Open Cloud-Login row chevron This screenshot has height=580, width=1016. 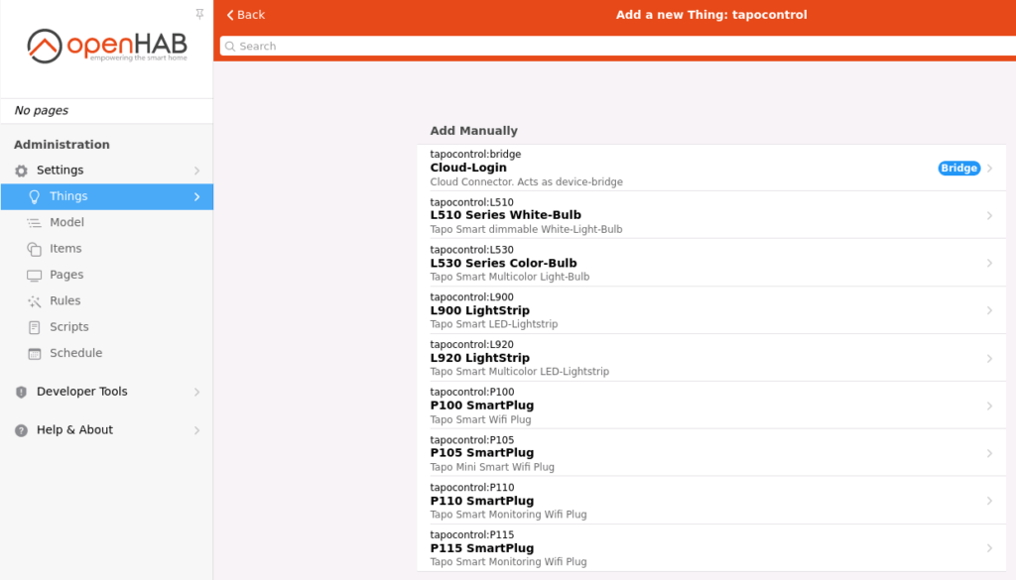[x=989, y=169]
